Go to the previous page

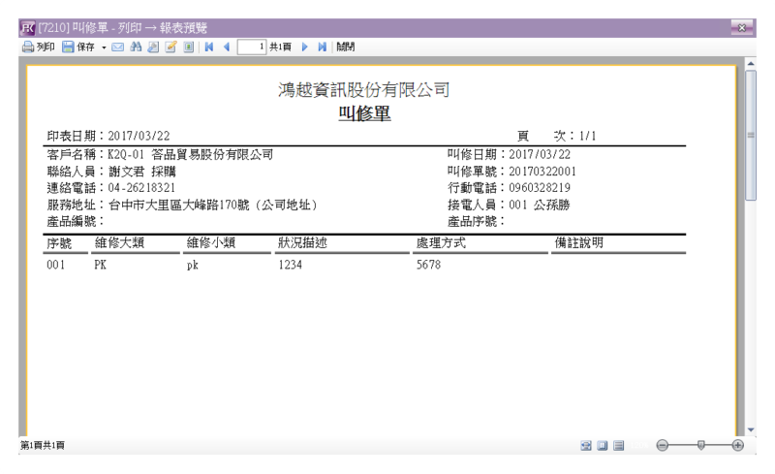point(227,47)
